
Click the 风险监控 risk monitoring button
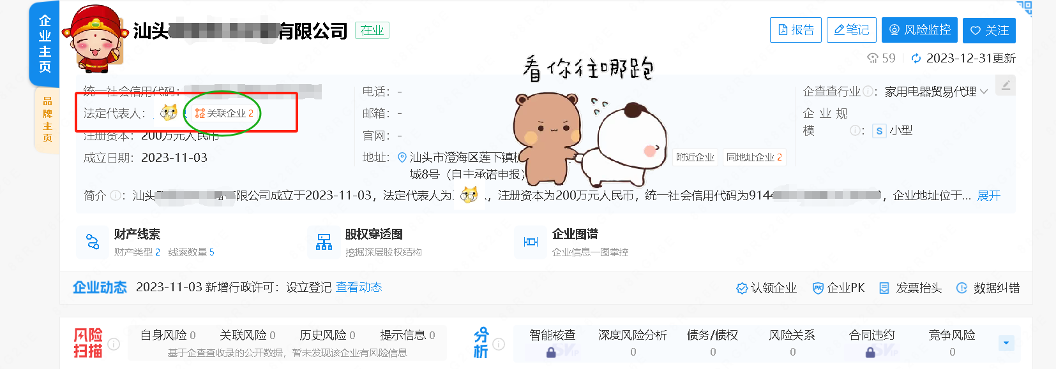click(919, 30)
